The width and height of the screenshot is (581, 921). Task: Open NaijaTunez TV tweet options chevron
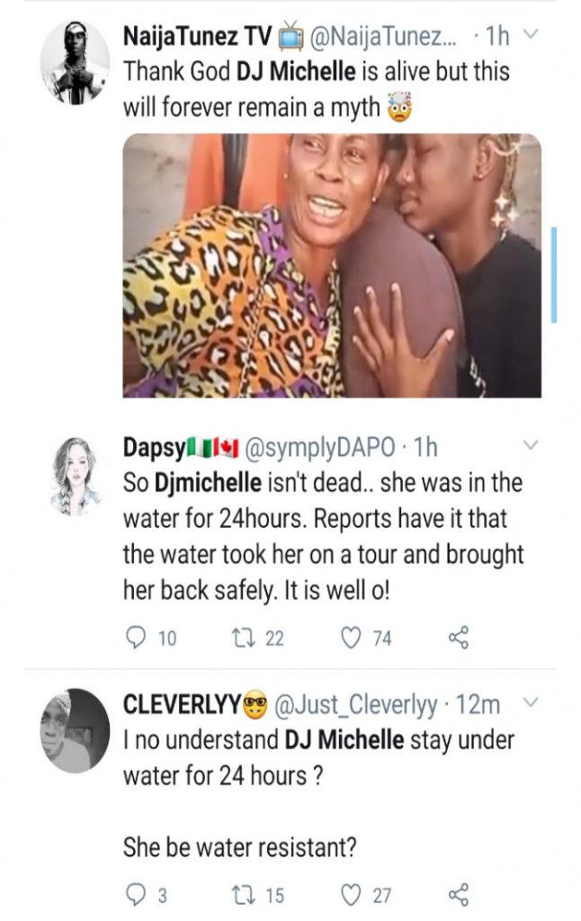coord(530,37)
